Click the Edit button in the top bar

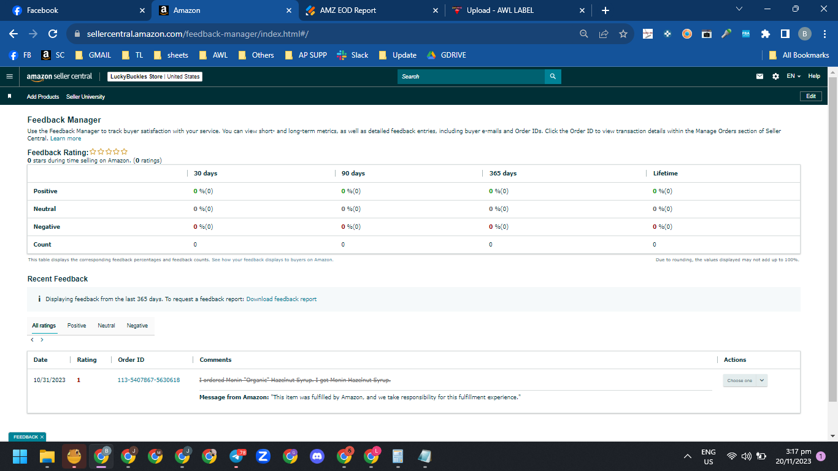(x=810, y=96)
